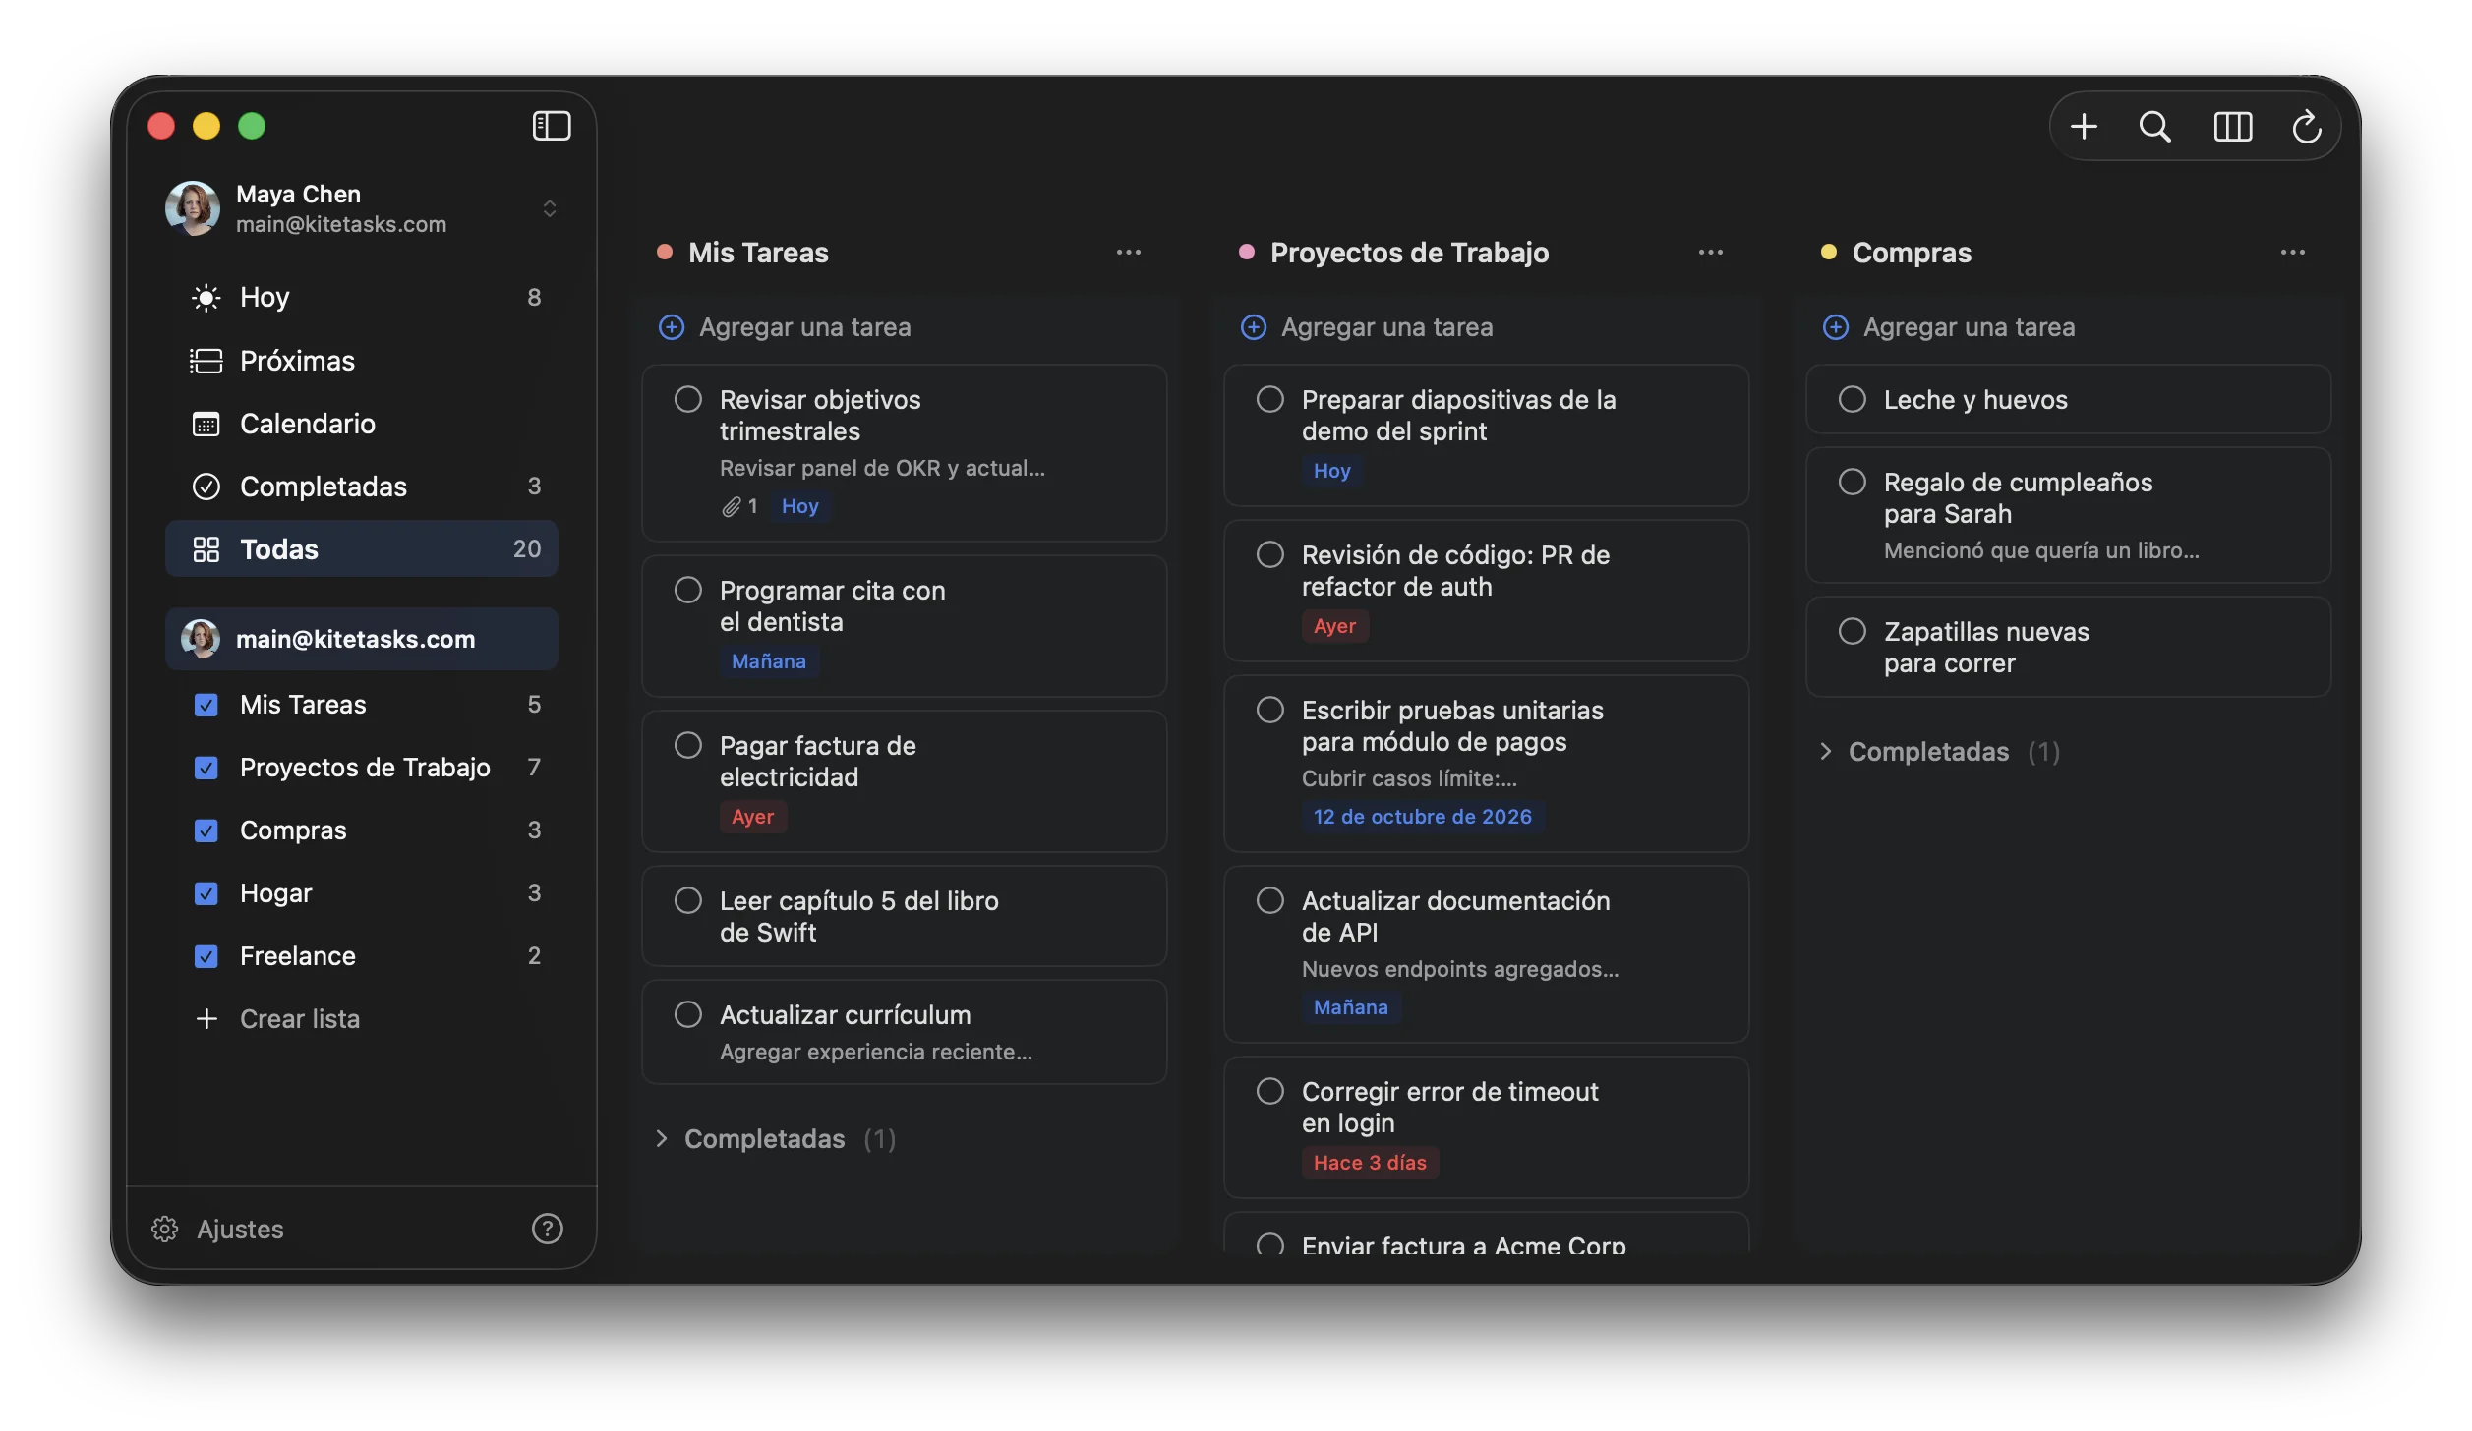
Task: Click the Completadas checkmark circle icon
Action: coord(206,487)
